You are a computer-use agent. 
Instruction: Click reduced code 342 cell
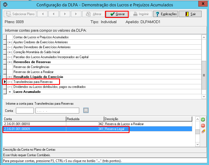(85, 124)
